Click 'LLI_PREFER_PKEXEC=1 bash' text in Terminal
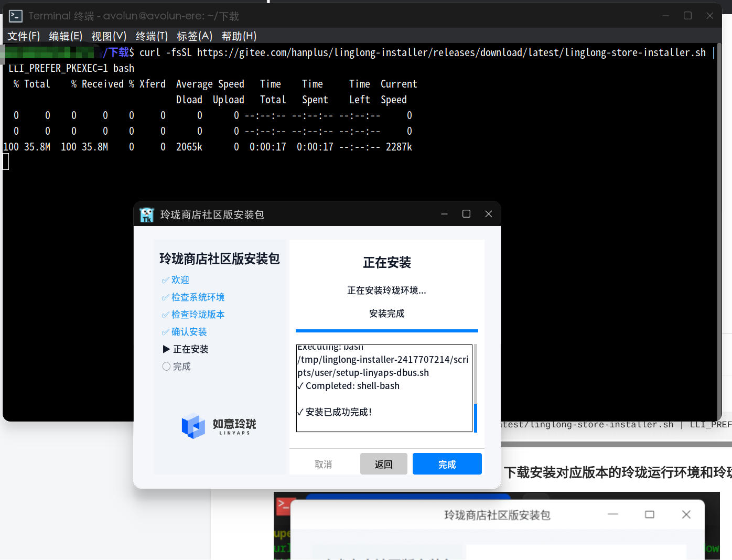The height and width of the screenshot is (560, 732). 71,68
